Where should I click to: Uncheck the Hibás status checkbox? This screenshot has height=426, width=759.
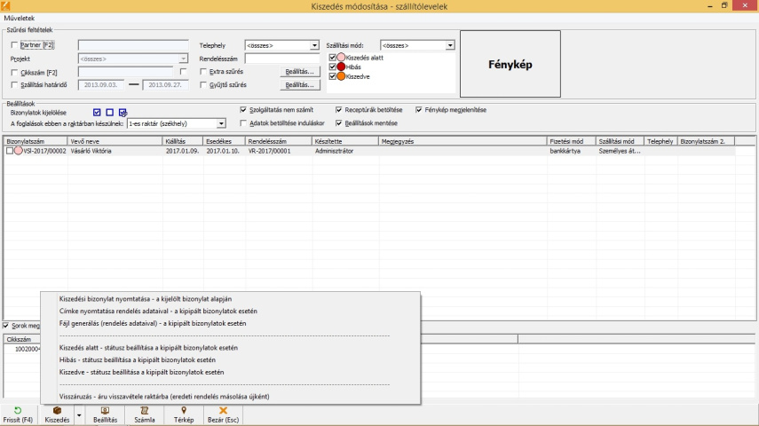coord(333,67)
